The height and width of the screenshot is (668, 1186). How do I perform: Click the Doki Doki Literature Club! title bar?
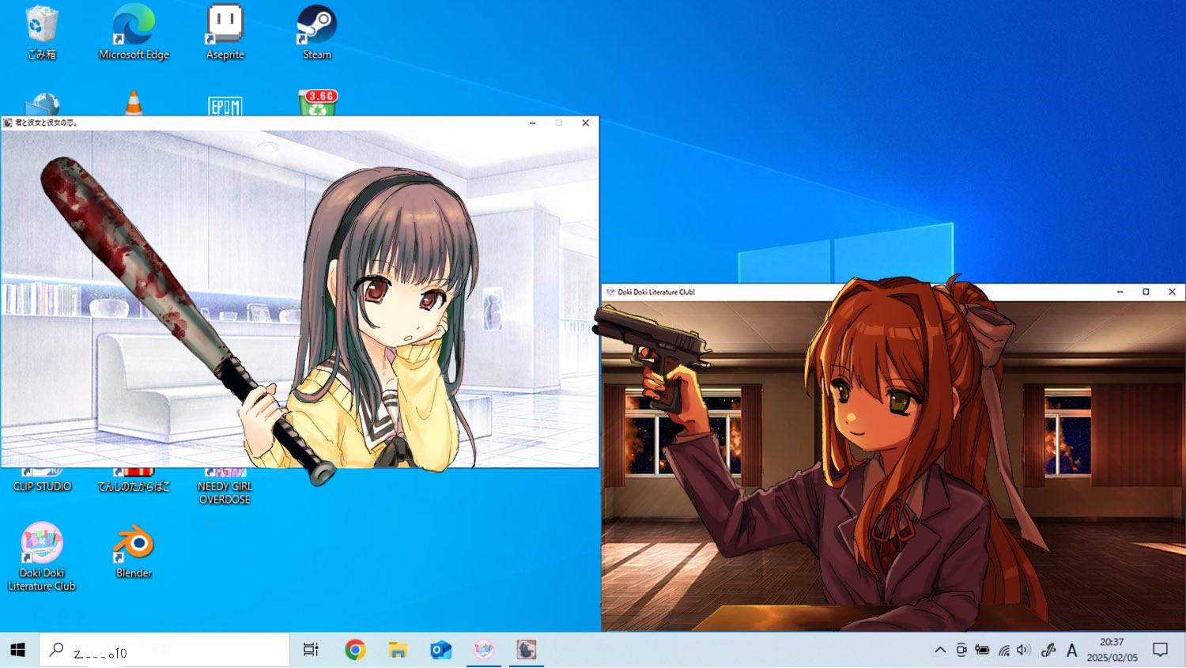[893, 292]
